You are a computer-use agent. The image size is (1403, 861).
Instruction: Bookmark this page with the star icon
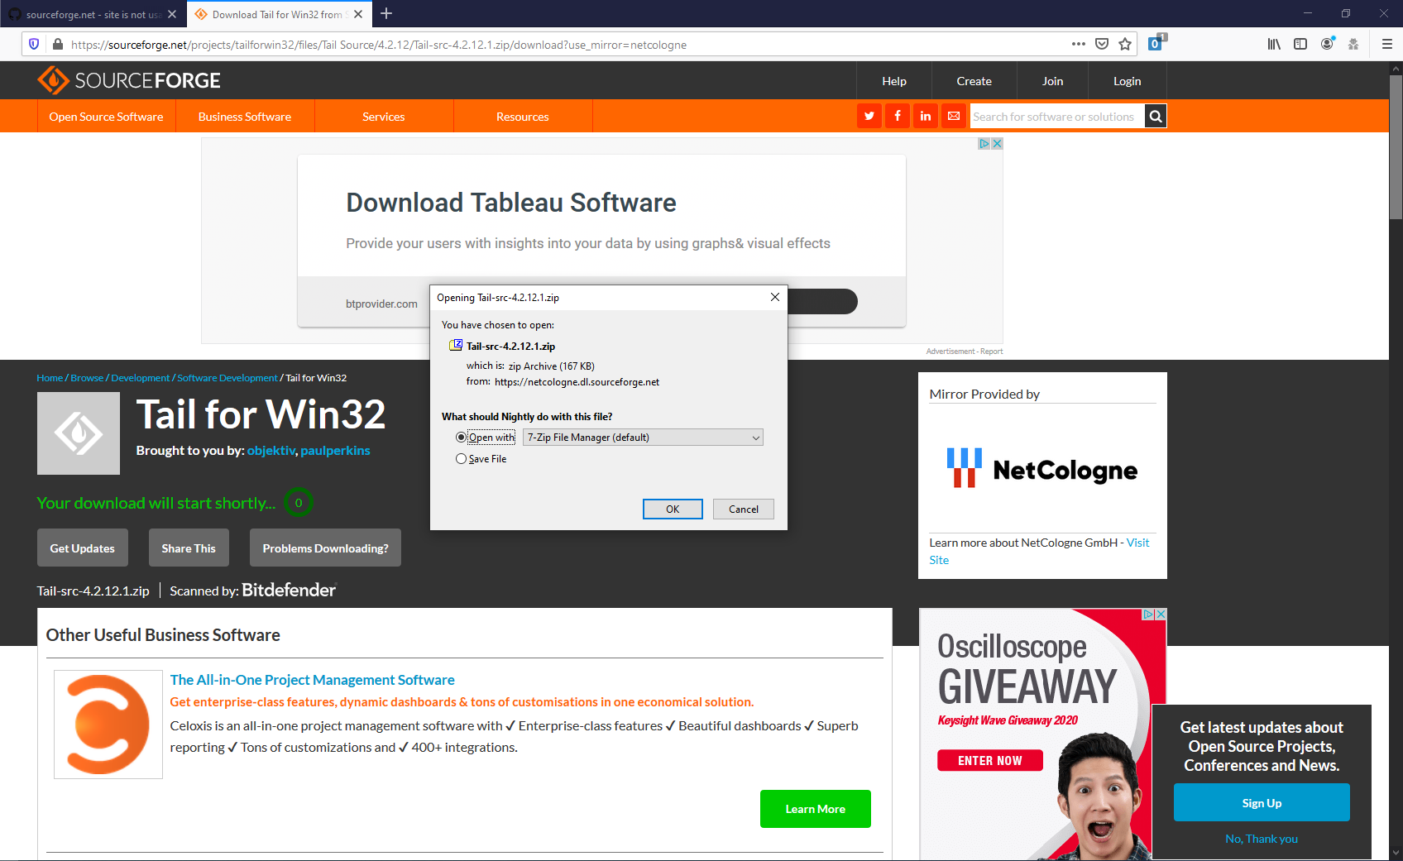click(x=1125, y=44)
